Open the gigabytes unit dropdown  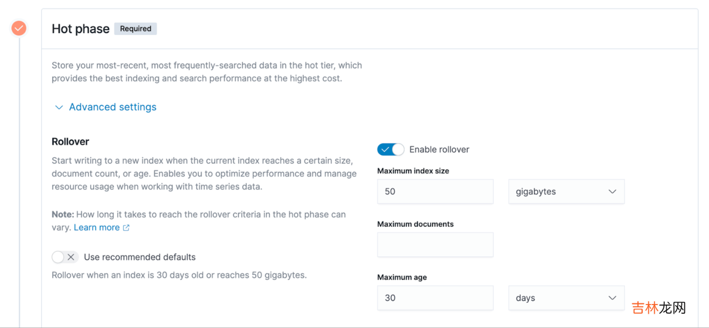566,192
